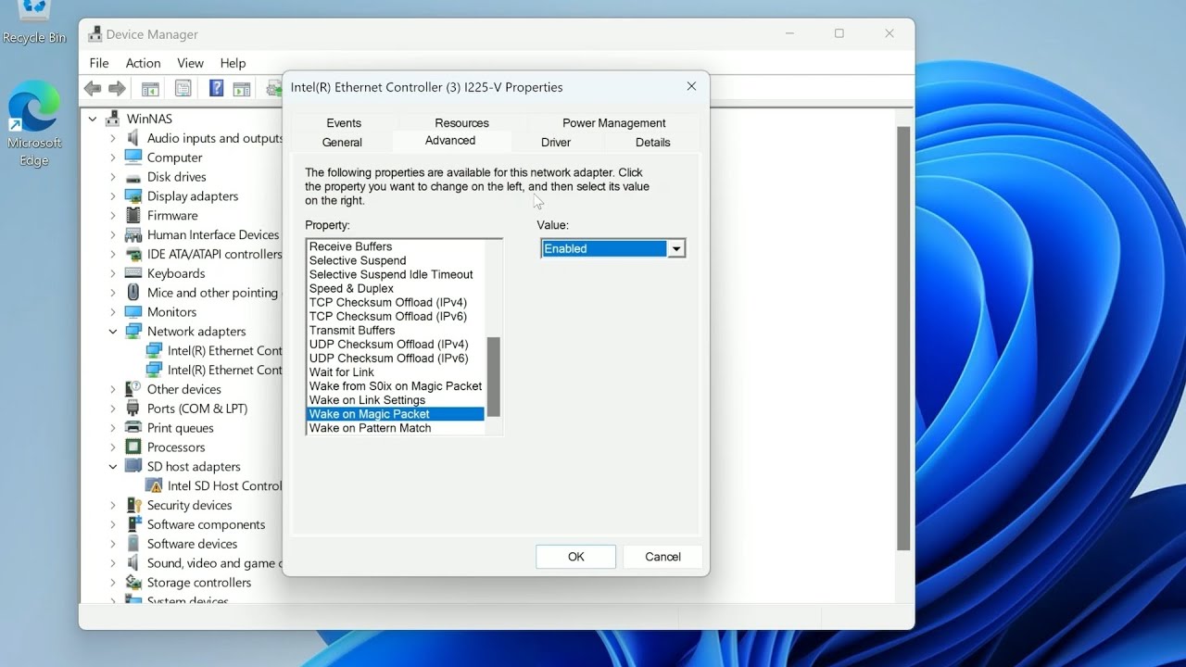1186x667 pixels.
Task: Switch to the Driver tab
Action: 556,143
